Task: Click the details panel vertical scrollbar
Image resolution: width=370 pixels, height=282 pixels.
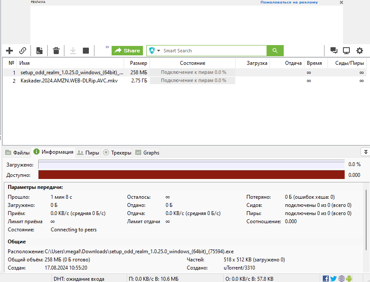Action: click(366, 219)
